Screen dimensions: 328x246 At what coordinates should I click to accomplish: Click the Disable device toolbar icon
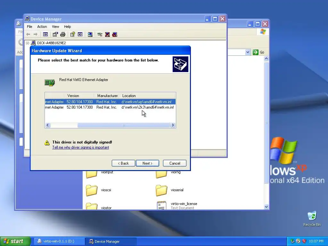click(x=115, y=35)
